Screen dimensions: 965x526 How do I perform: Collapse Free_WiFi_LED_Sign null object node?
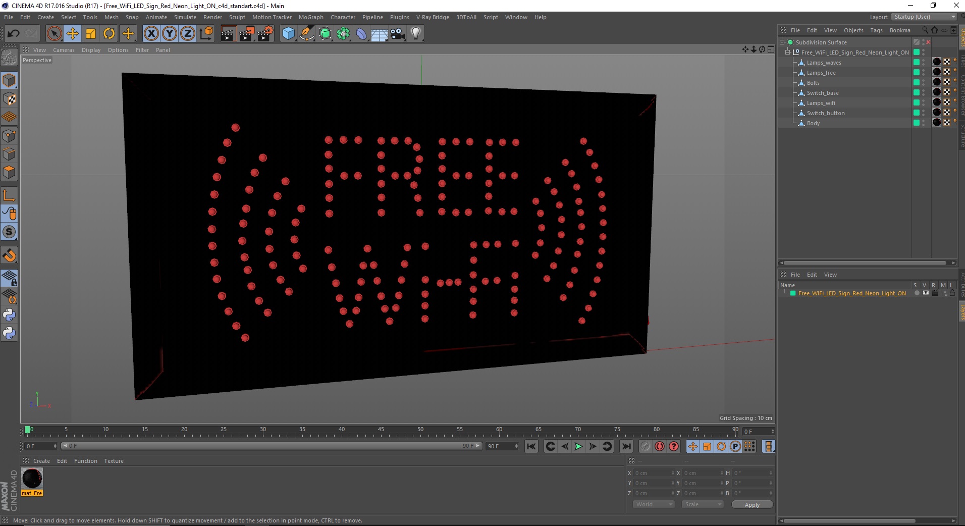[788, 52]
